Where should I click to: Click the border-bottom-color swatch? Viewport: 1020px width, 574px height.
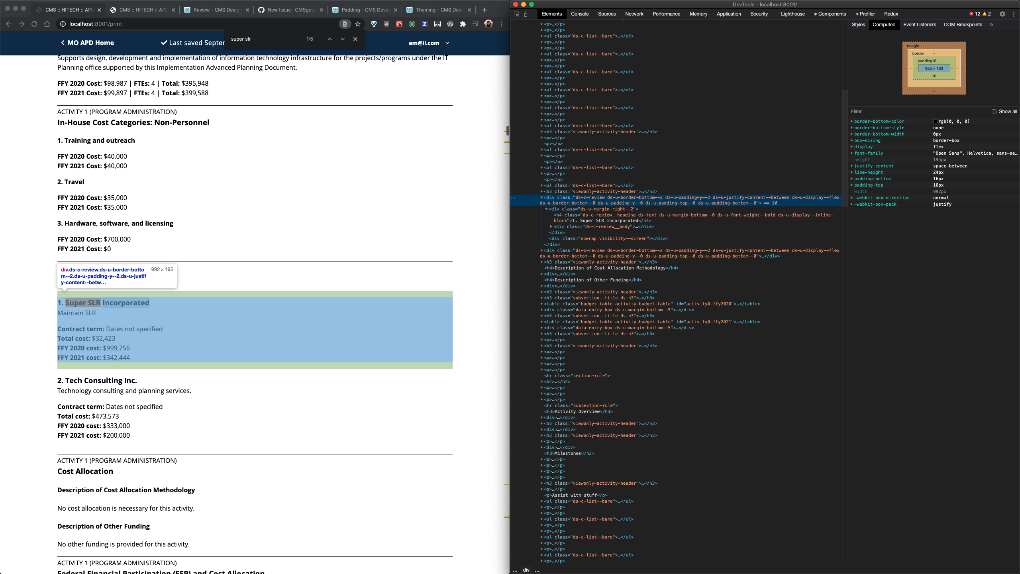pyautogui.click(x=936, y=121)
